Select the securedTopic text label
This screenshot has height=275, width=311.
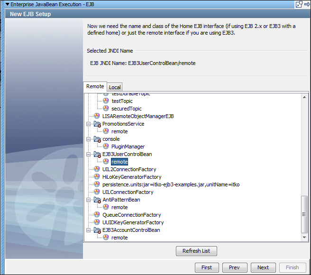[x=126, y=109]
